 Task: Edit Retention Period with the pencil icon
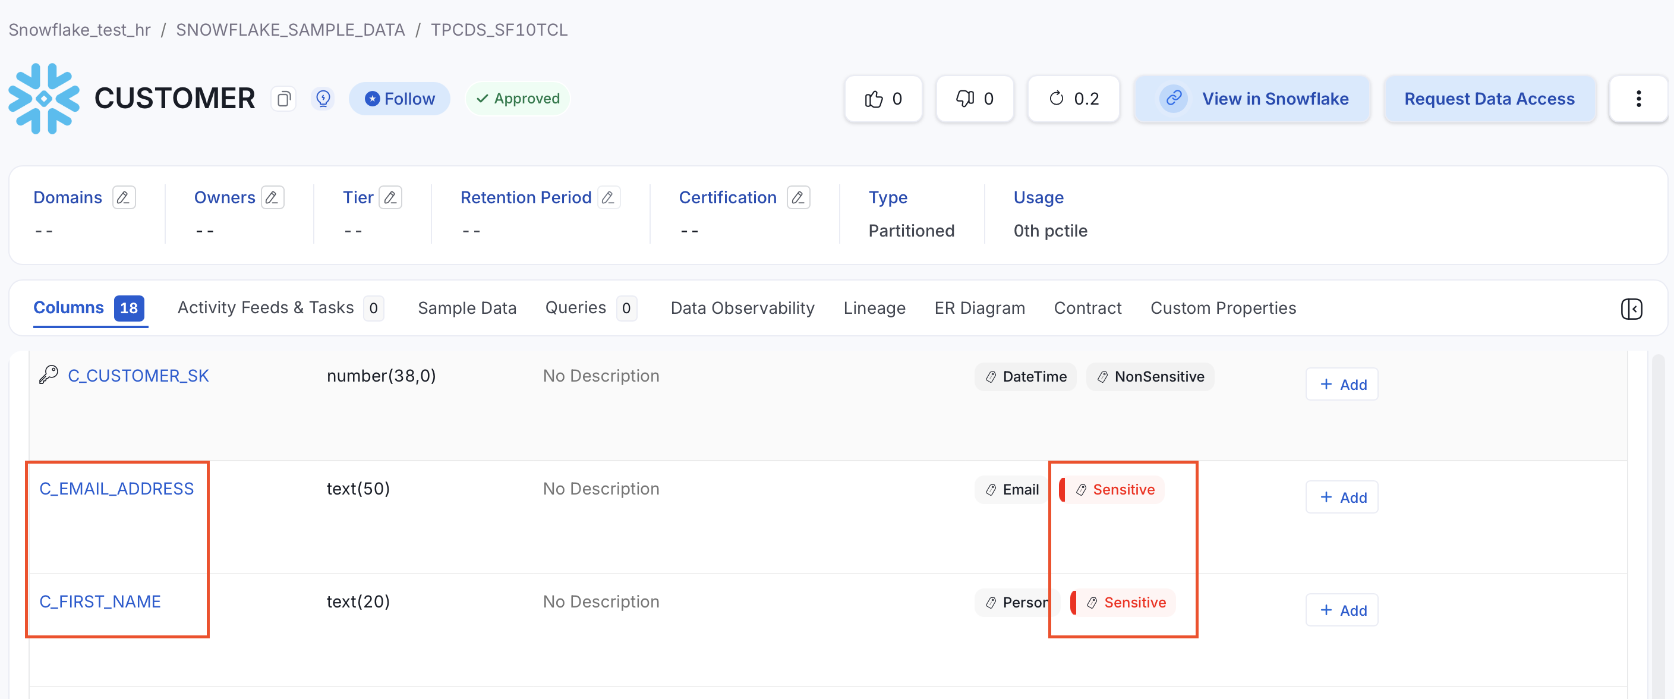tap(609, 197)
